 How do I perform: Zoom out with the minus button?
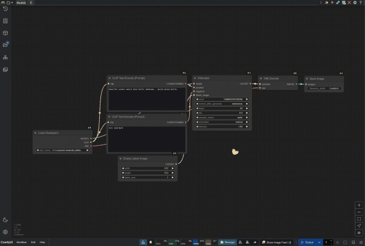pyautogui.click(x=359, y=212)
